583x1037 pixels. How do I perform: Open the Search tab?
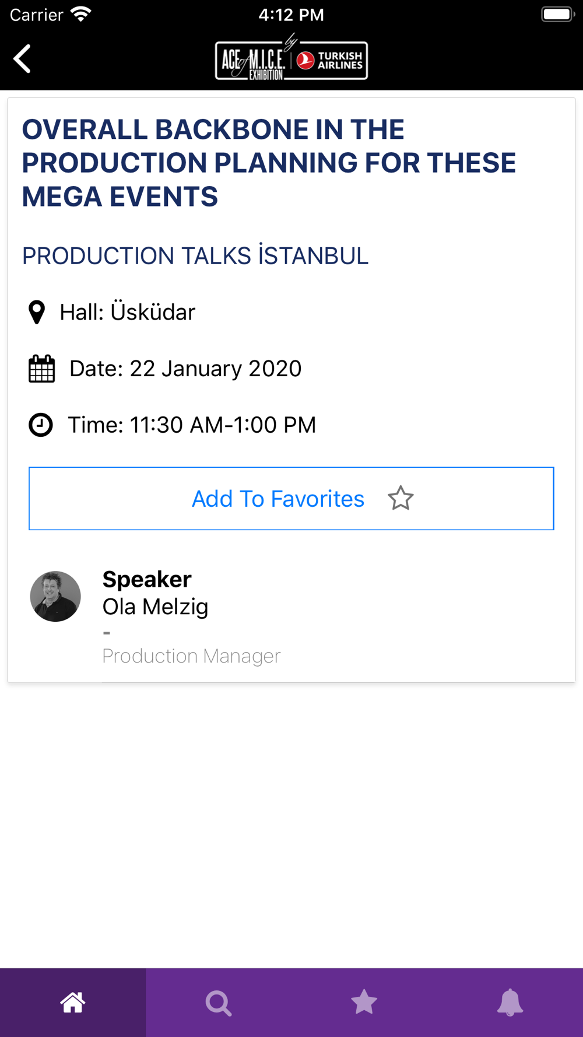[x=219, y=1003]
